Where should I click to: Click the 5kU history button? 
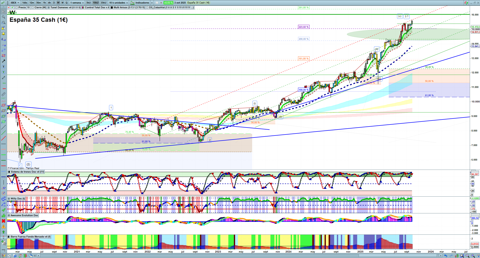[x=88, y=3]
